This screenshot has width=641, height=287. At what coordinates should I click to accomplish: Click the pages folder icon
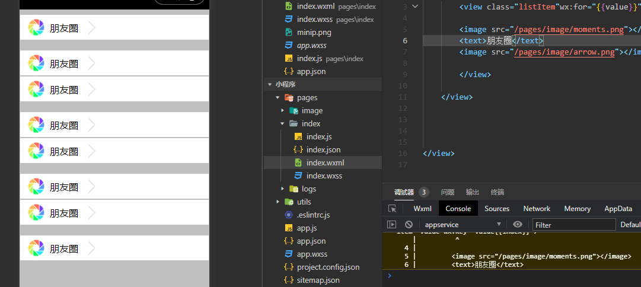tap(289, 98)
